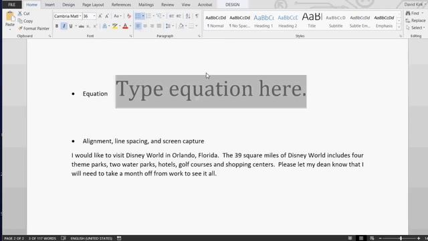Click English (United States) language indicator

click(x=91, y=238)
